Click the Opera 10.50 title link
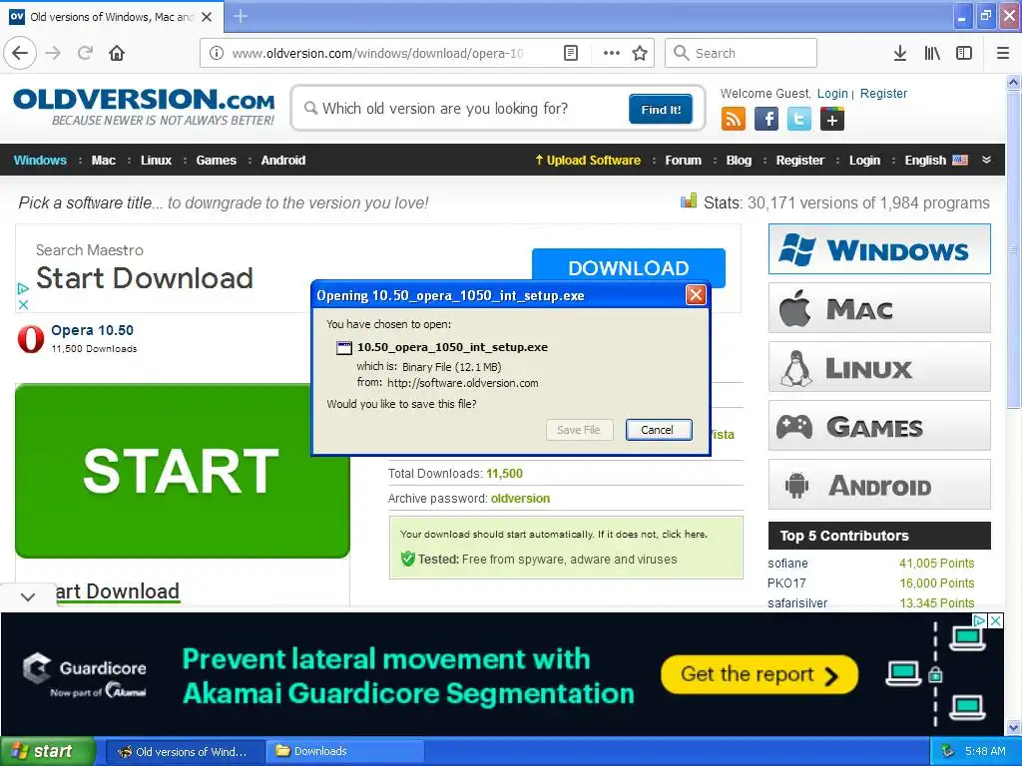Screen dimensions: 1022x766 pos(92,330)
